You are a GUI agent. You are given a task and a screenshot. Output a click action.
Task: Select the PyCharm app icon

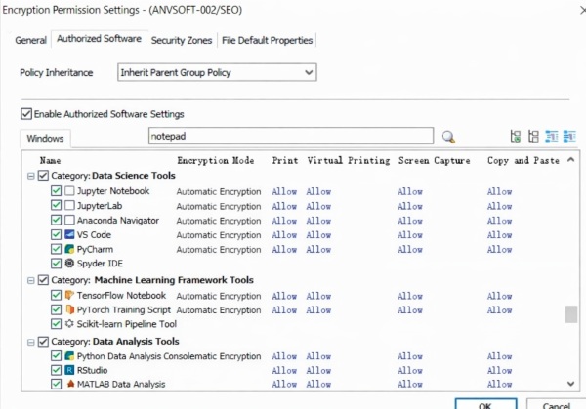69,249
